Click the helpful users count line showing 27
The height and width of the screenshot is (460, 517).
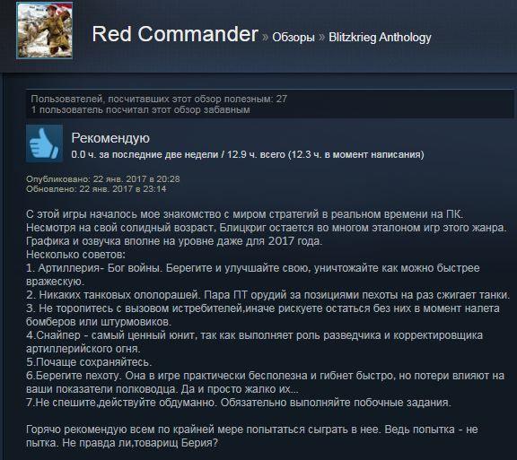pos(159,99)
